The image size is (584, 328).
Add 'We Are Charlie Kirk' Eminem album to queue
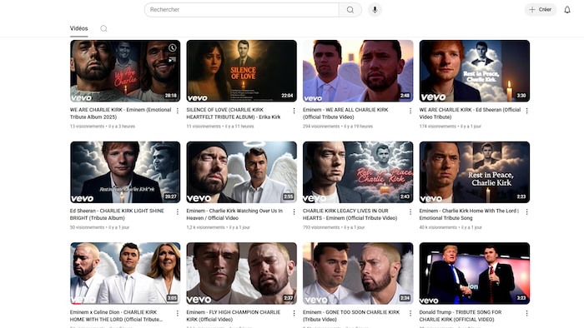(x=172, y=59)
